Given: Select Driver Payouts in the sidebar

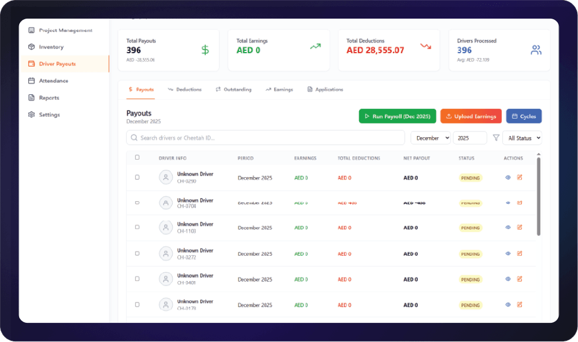Looking at the screenshot, I should pos(64,64).
